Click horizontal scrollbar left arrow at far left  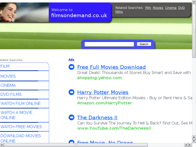[2, 145]
